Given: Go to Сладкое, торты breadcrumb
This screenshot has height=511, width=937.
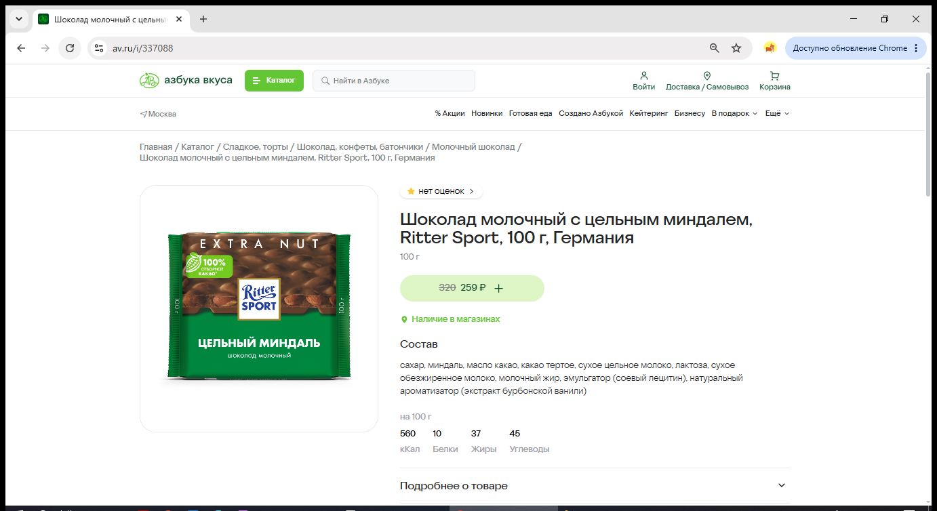Looking at the screenshot, I should (x=256, y=146).
